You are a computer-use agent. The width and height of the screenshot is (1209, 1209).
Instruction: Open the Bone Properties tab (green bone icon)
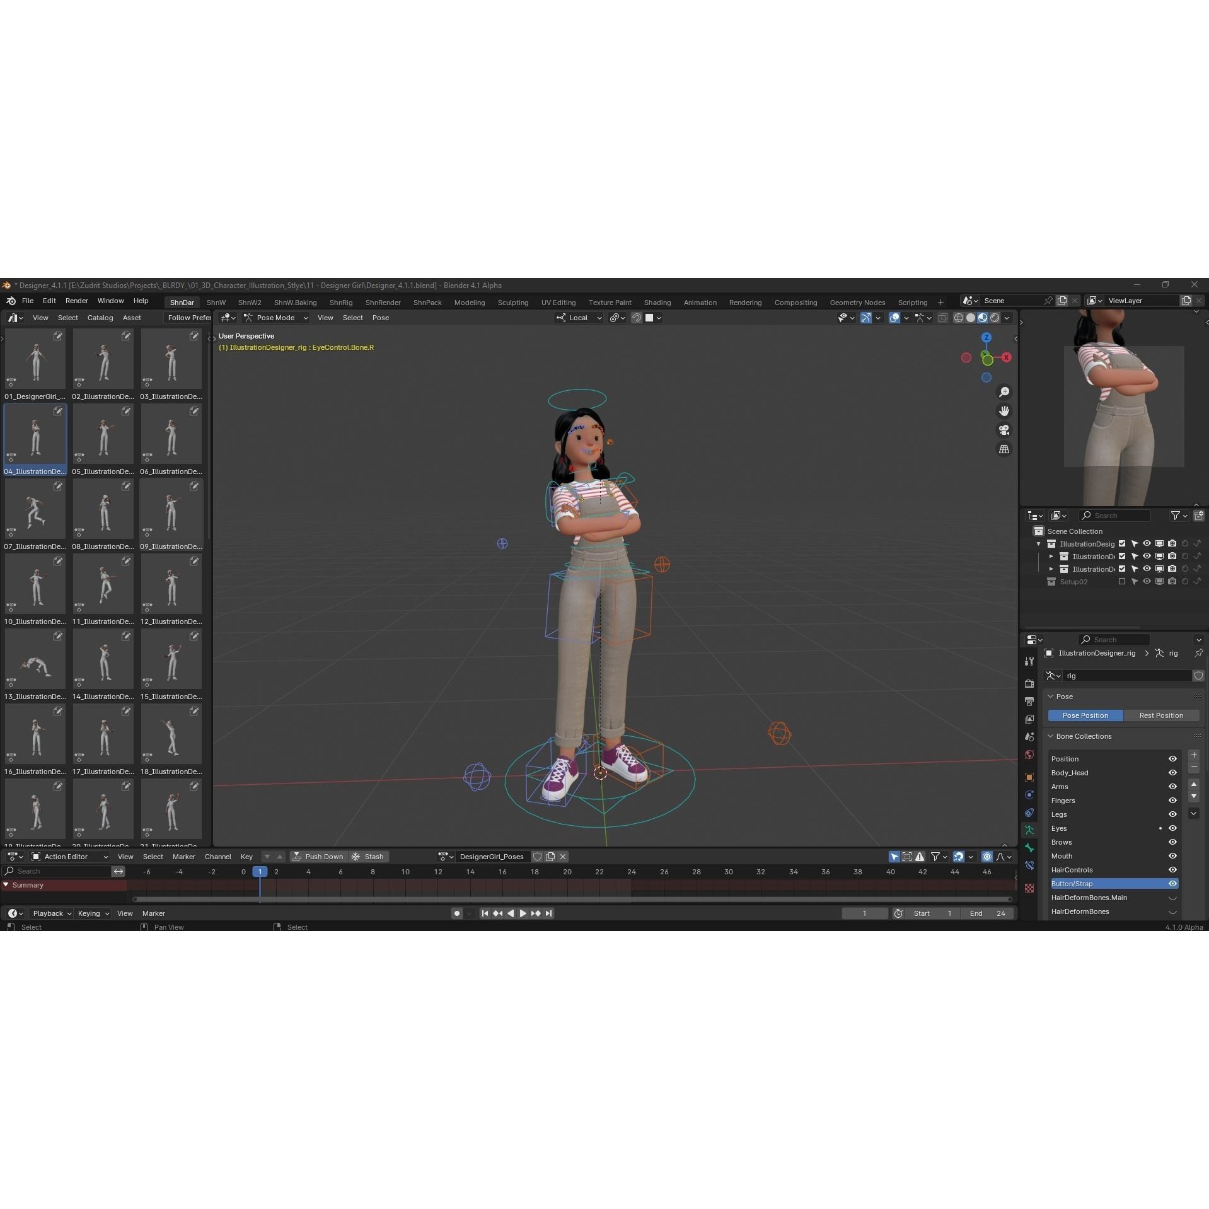click(x=1029, y=847)
